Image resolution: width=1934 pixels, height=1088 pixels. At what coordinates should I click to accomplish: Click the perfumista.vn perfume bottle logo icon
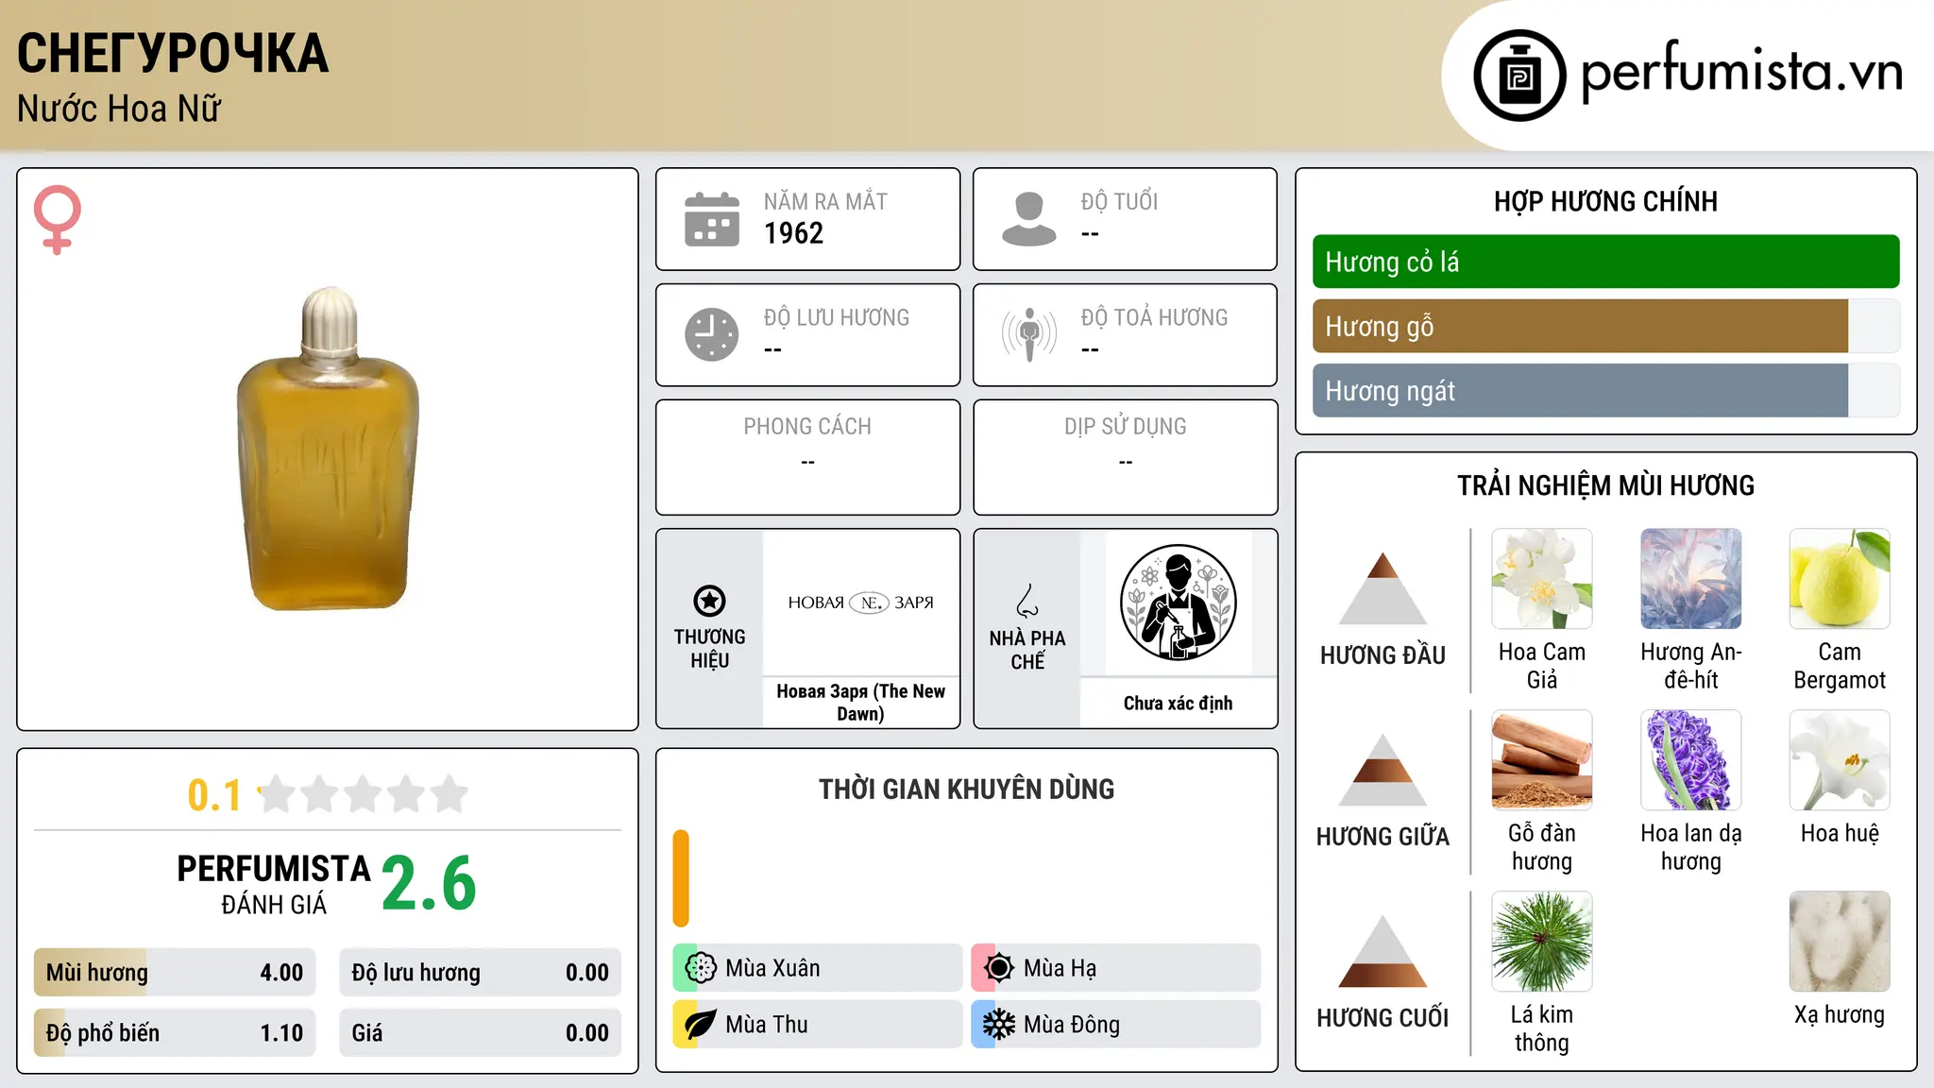click(1519, 76)
